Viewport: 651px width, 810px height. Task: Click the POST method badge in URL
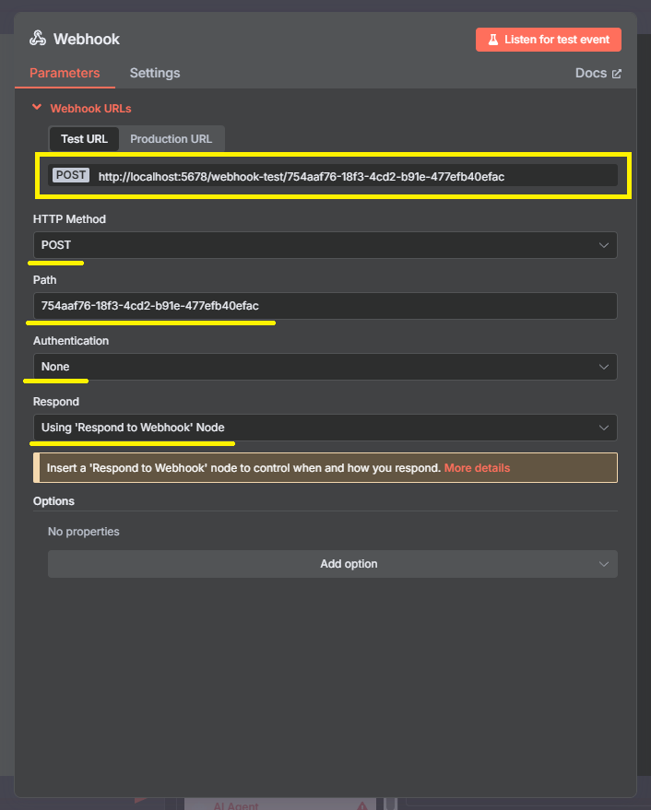71,176
